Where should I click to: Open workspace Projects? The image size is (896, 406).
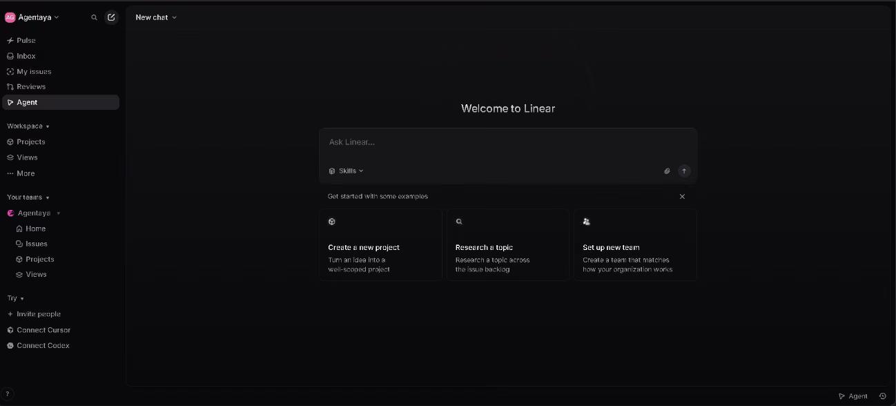tap(61, 142)
